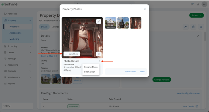Click the Completed status badge
Screen dimensions: 209x112
[x=73, y=107]
